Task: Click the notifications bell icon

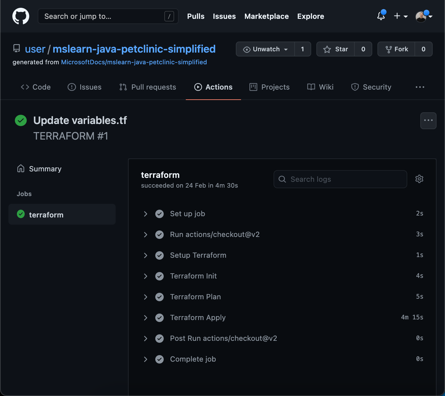Action: (x=380, y=16)
